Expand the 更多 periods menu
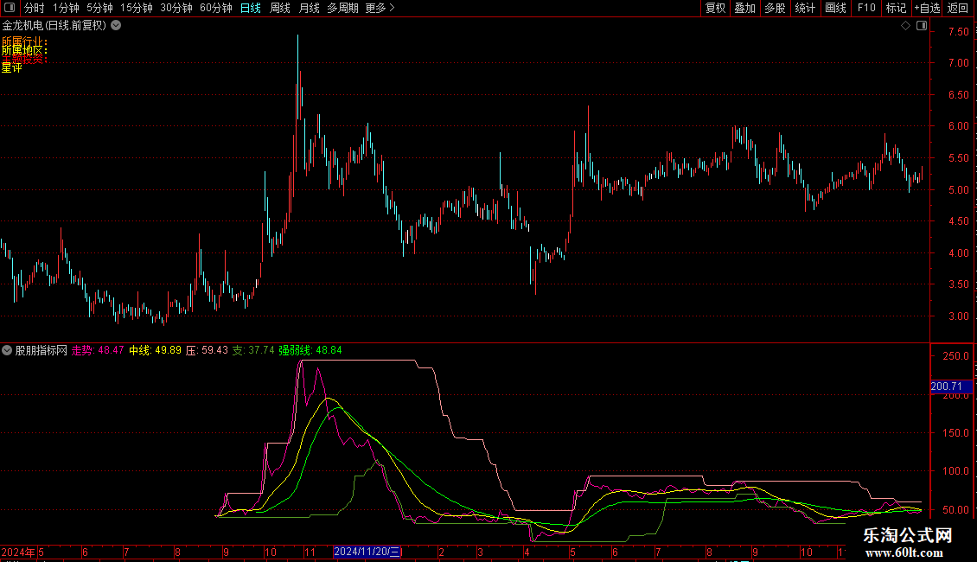This screenshot has width=977, height=562. (380, 8)
